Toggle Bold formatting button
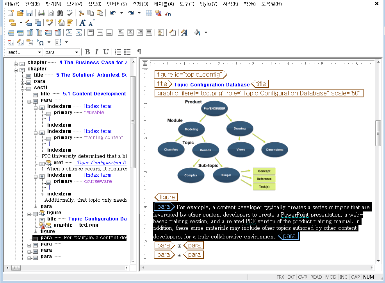385x283 pixels. coord(87,52)
